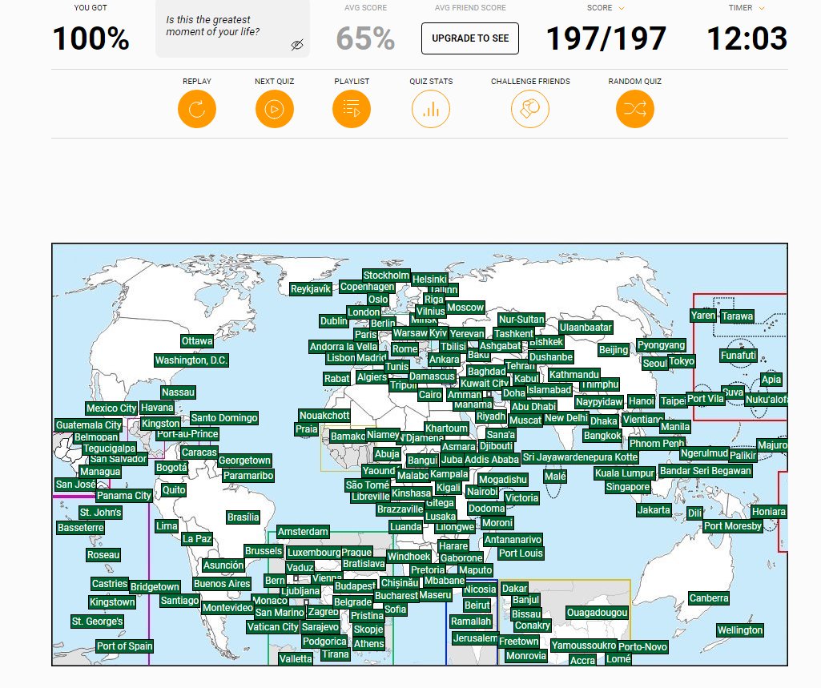Hide the comment with the eye-slash icon

coord(297,45)
